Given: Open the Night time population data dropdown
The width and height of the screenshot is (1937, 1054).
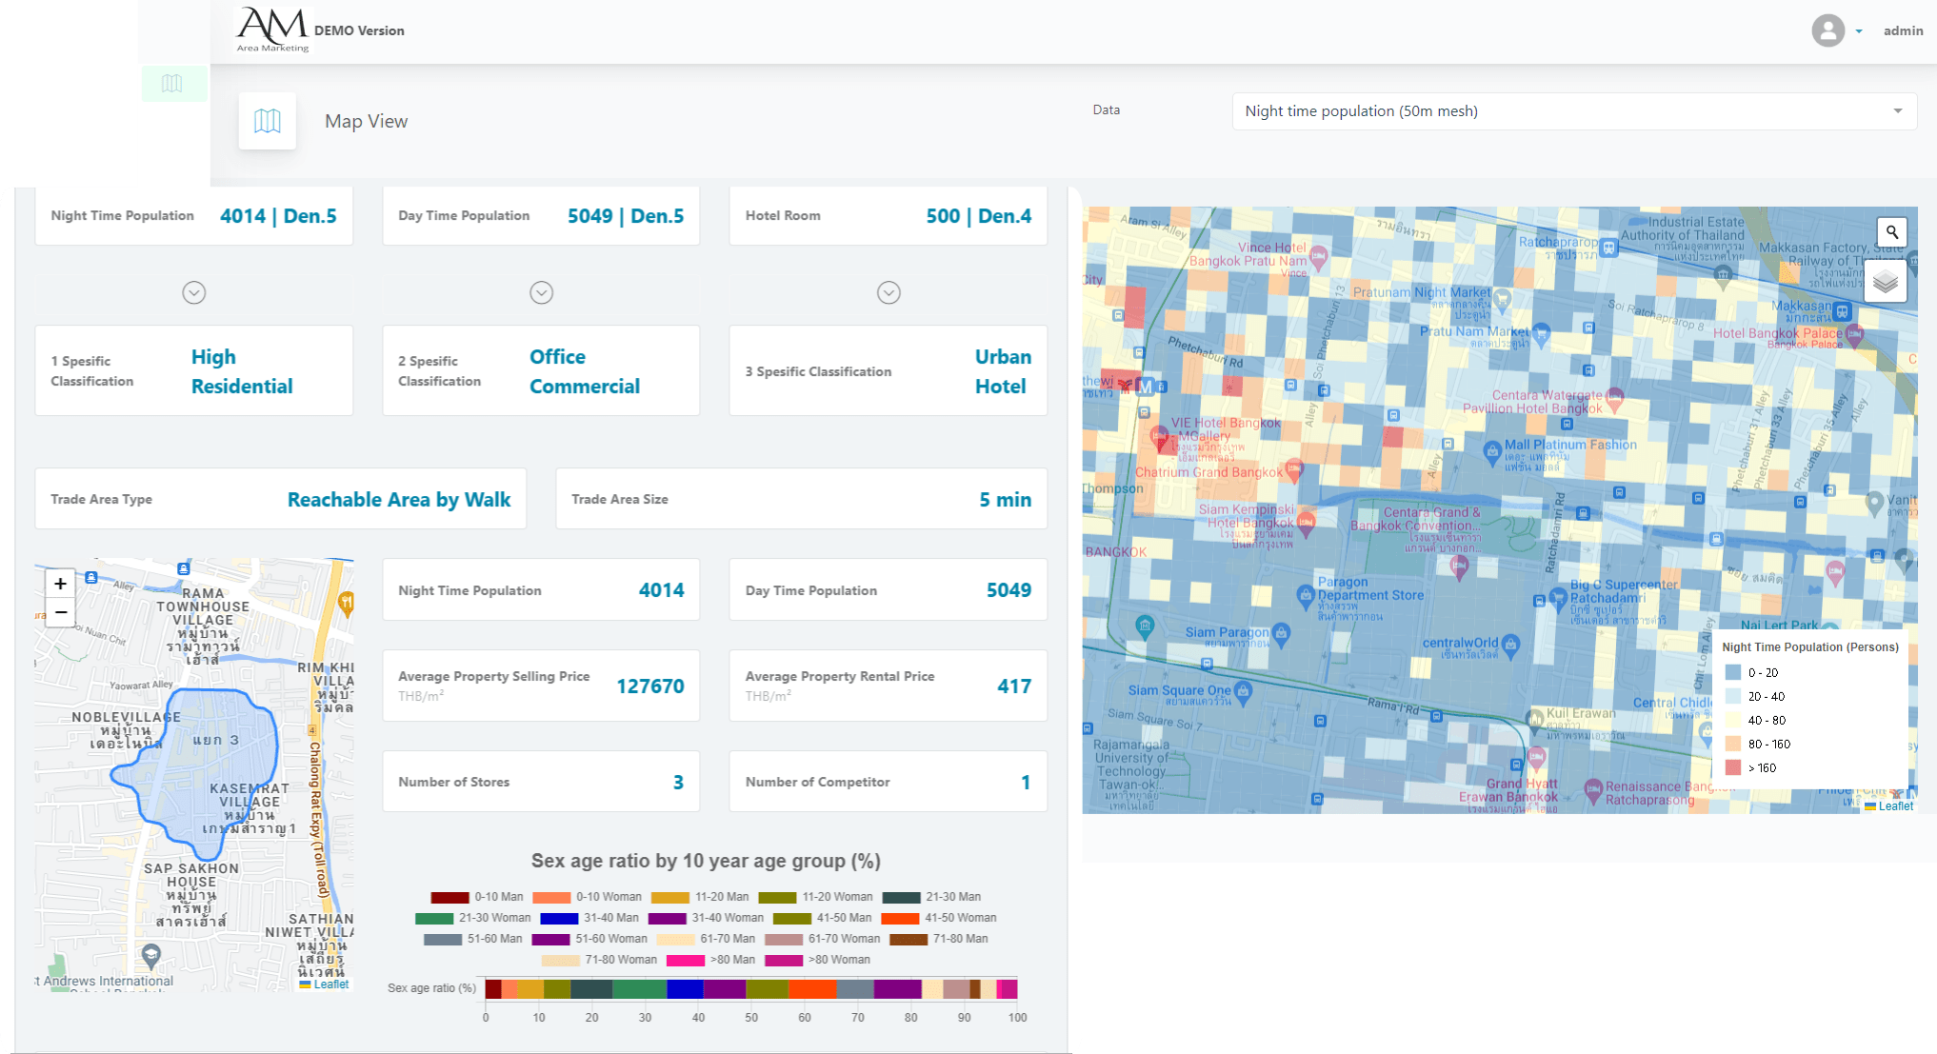Looking at the screenshot, I should 1572,111.
